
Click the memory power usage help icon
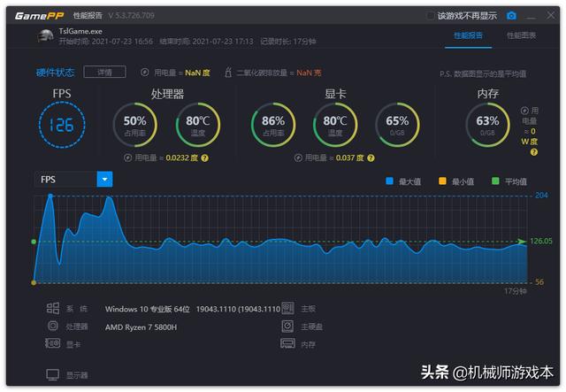pyautogui.click(x=534, y=152)
